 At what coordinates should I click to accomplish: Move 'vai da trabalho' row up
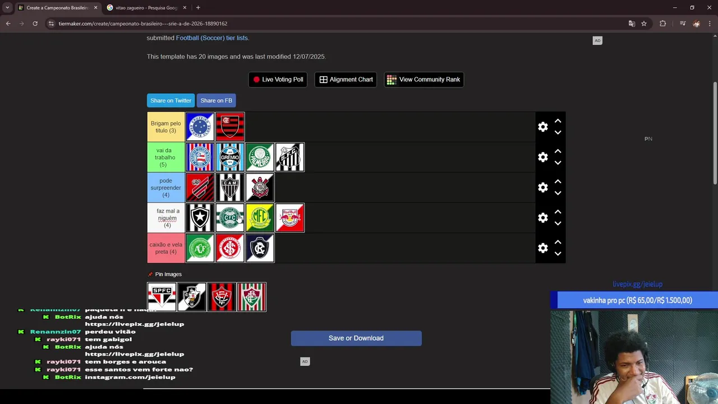558,151
